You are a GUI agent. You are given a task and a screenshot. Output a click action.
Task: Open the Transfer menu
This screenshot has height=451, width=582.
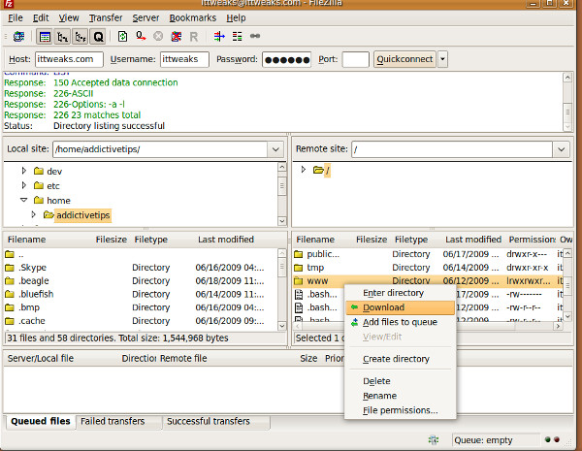click(x=106, y=17)
